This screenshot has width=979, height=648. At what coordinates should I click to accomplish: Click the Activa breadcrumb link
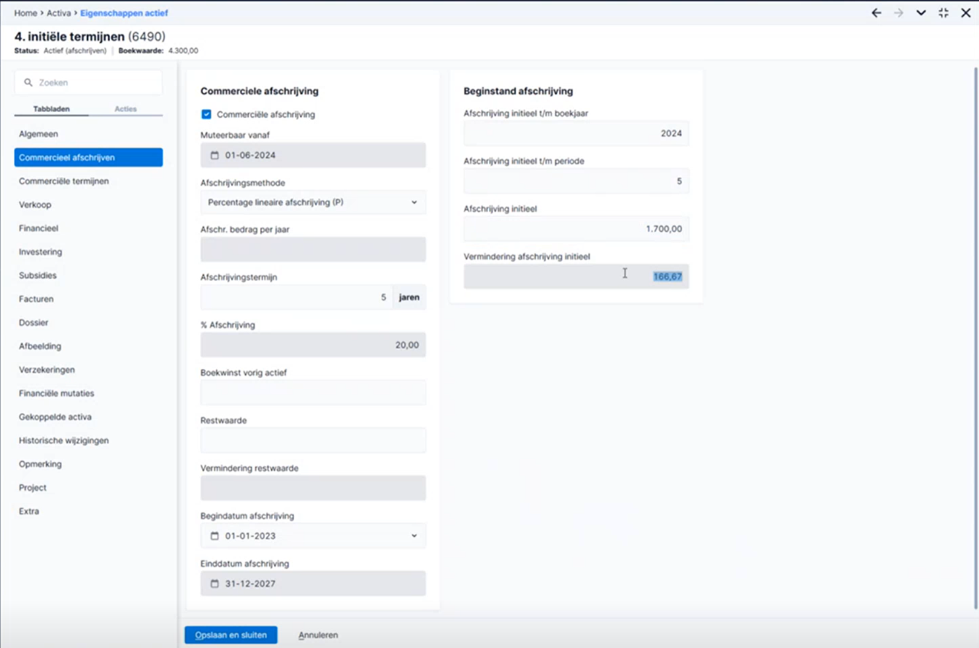click(59, 13)
